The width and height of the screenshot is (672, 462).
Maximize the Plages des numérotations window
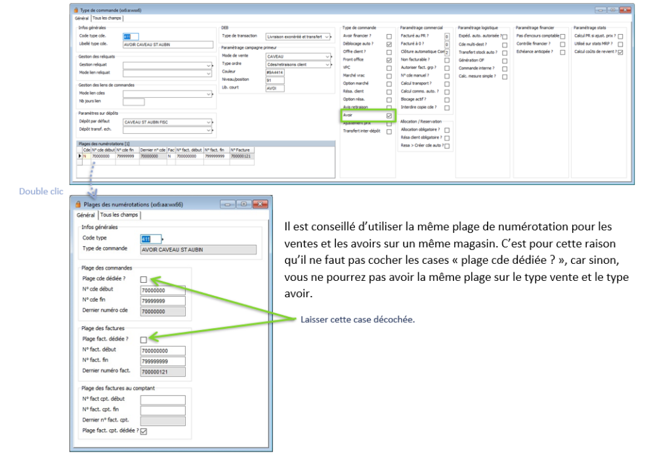coord(245,204)
